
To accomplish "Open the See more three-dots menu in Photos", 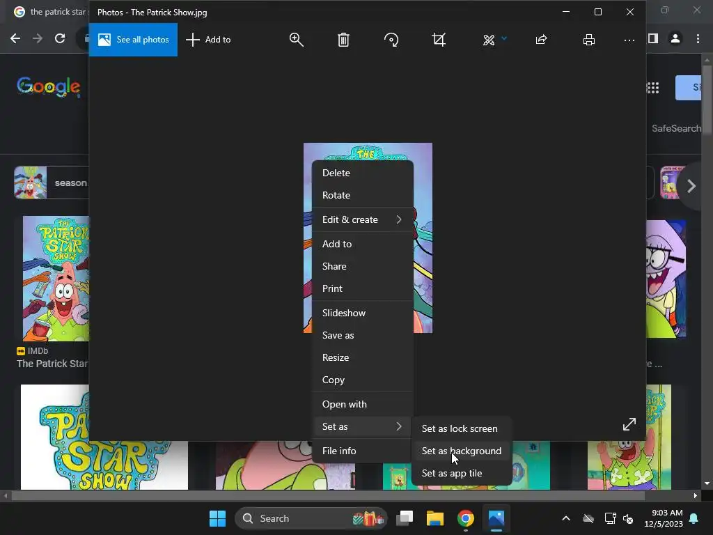I will [629, 40].
